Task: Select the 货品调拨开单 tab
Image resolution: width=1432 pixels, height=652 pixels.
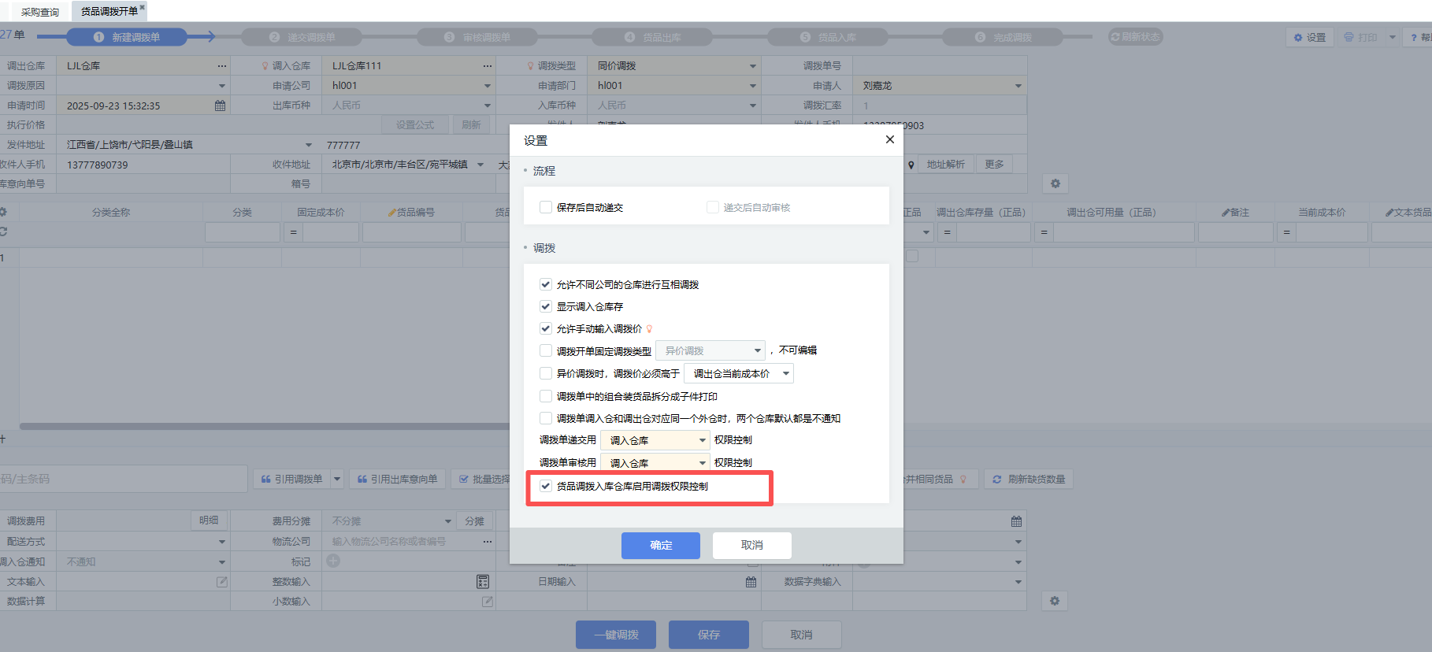Action: tap(109, 12)
